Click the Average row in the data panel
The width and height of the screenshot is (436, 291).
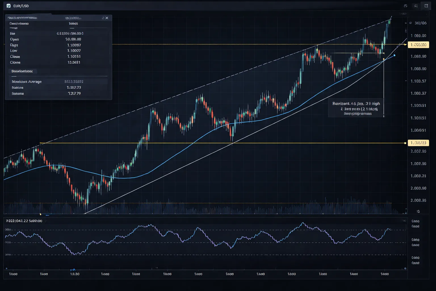pos(58,82)
